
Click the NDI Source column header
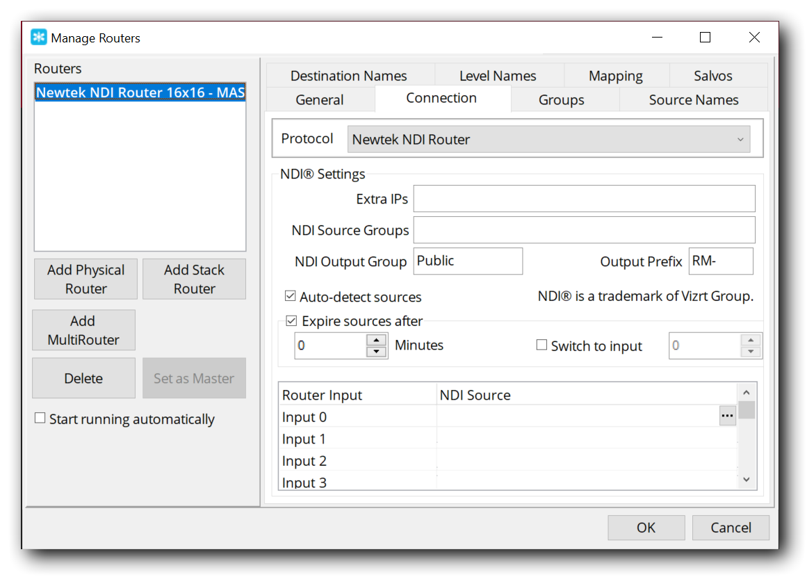click(587, 395)
